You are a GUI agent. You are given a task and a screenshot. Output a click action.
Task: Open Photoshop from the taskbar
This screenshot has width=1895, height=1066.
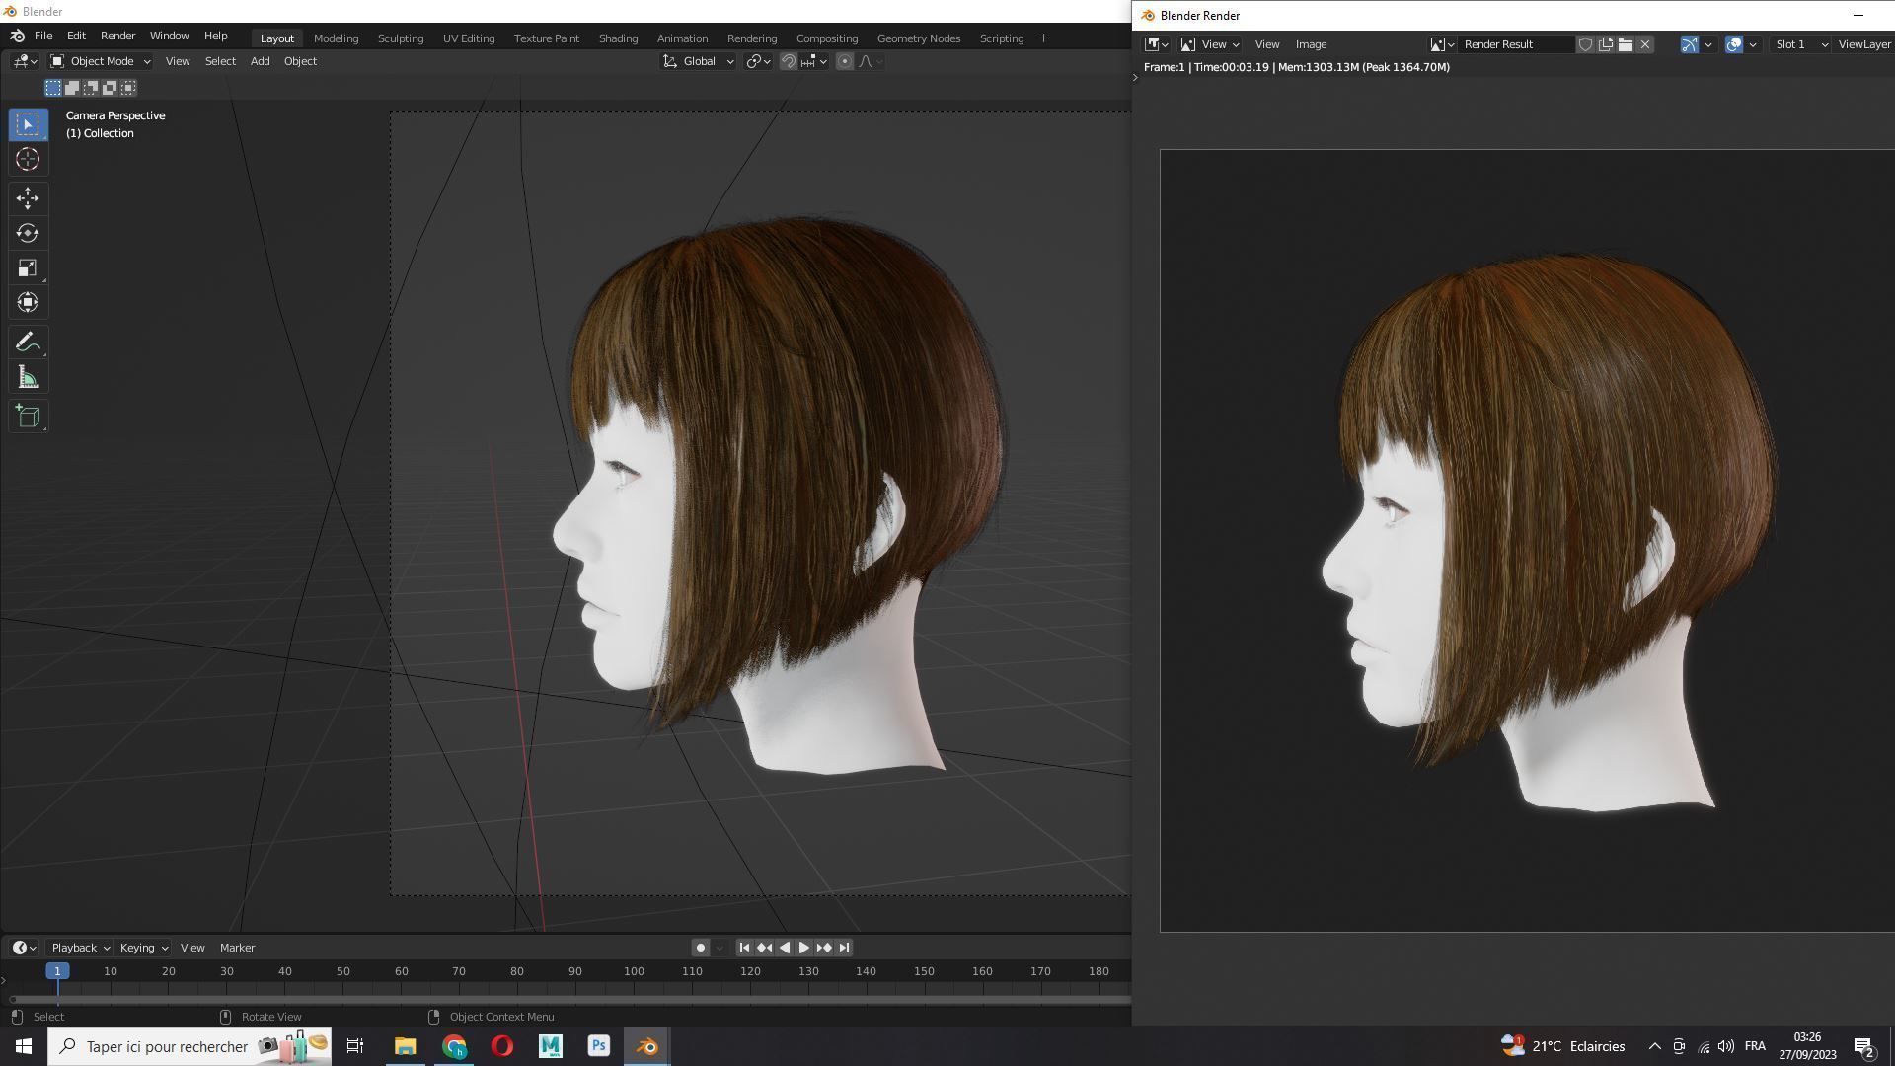coord(598,1046)
